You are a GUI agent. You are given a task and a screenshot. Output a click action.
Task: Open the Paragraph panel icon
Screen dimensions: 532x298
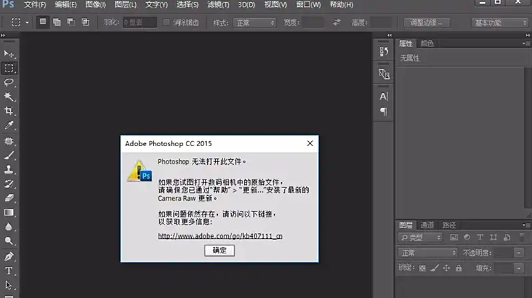[x=384, y=111]
